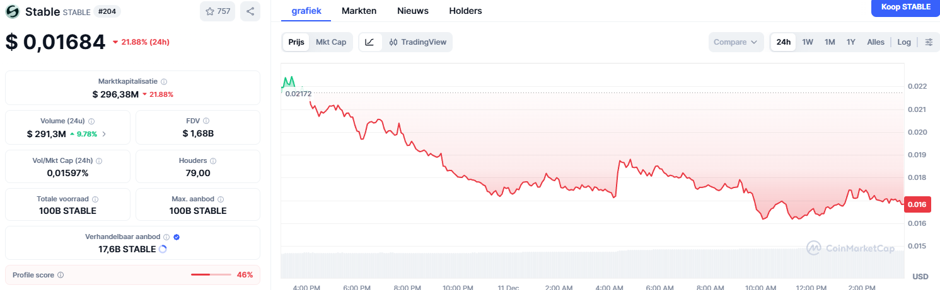Switch chart to Prijs view
Viewport: 940px width, 290px height.
(x=296, y=42)
